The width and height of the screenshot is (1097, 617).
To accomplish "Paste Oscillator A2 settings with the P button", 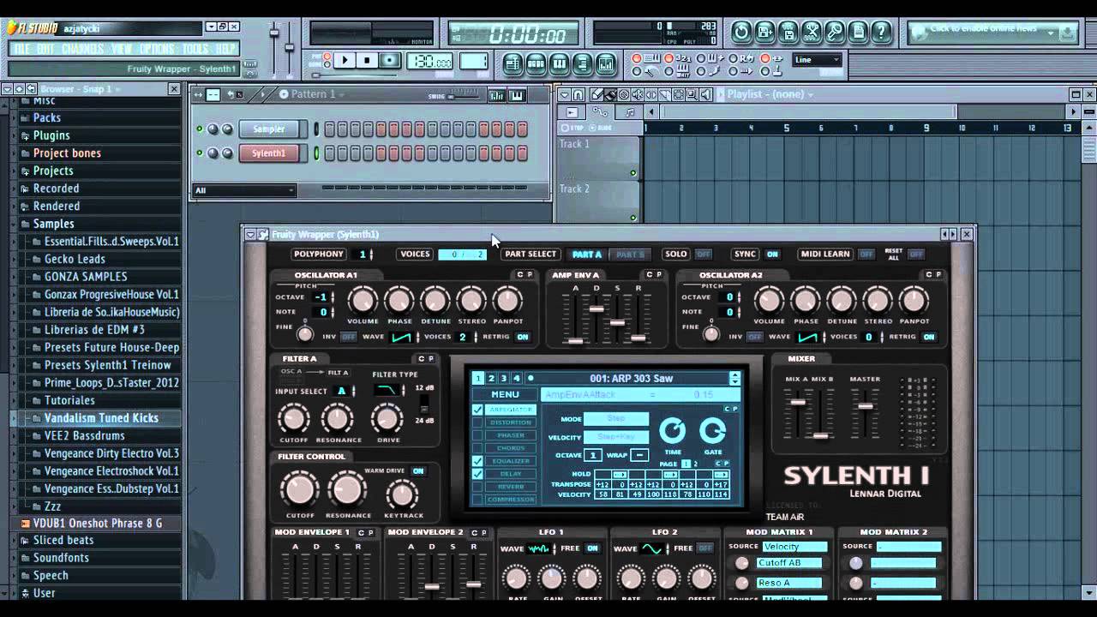I will (x=938, y=275).
